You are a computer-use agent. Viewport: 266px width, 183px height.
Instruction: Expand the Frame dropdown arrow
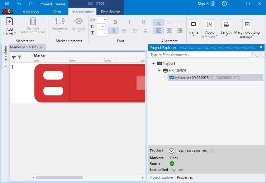point(193,36)
